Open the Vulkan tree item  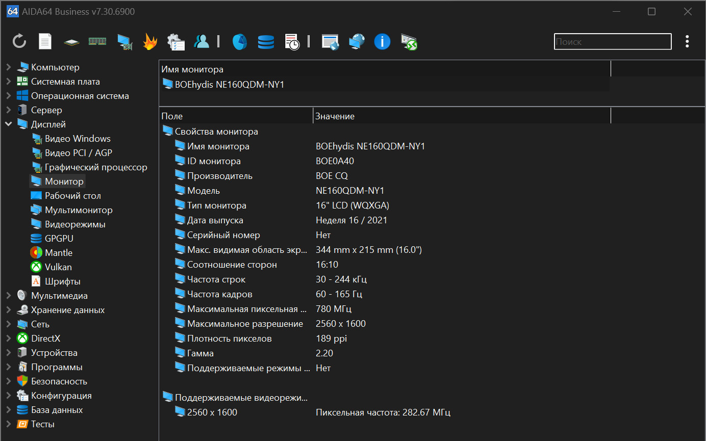[58, 267]
